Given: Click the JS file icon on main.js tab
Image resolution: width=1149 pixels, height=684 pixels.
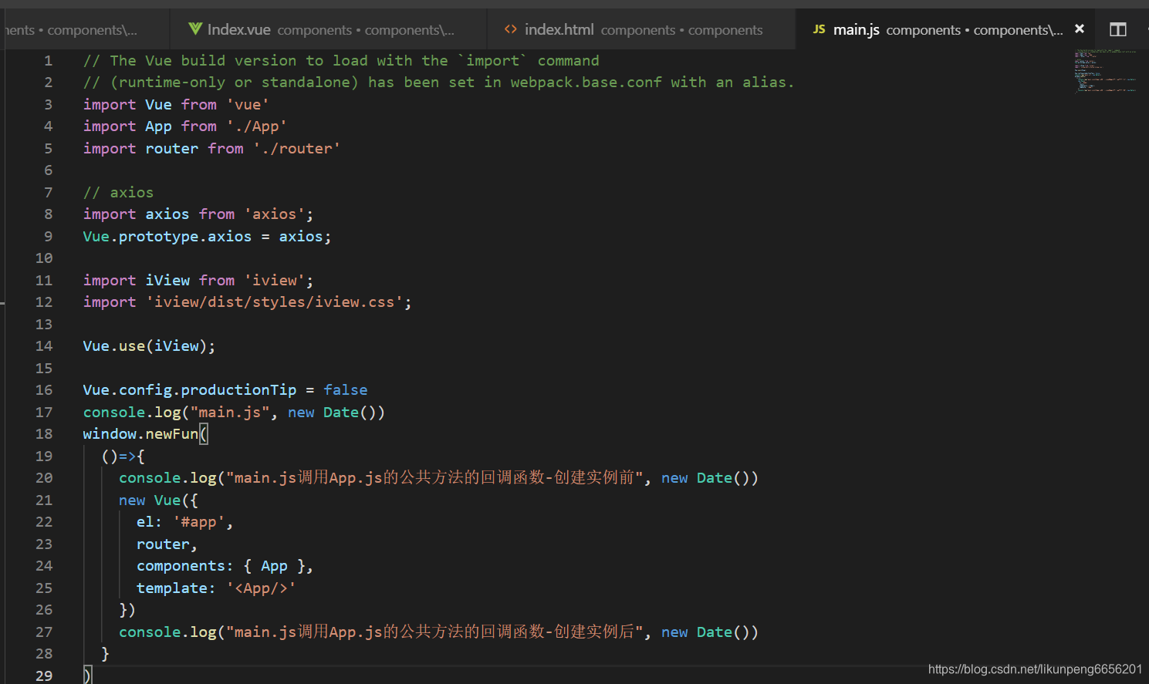Looking at the screenshot, I should tap(819, 29).
